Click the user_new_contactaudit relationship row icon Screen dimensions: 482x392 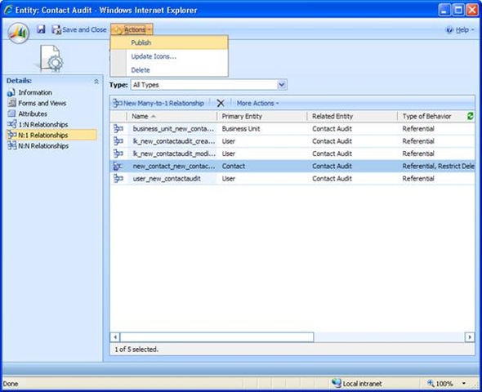pos(118,179)
